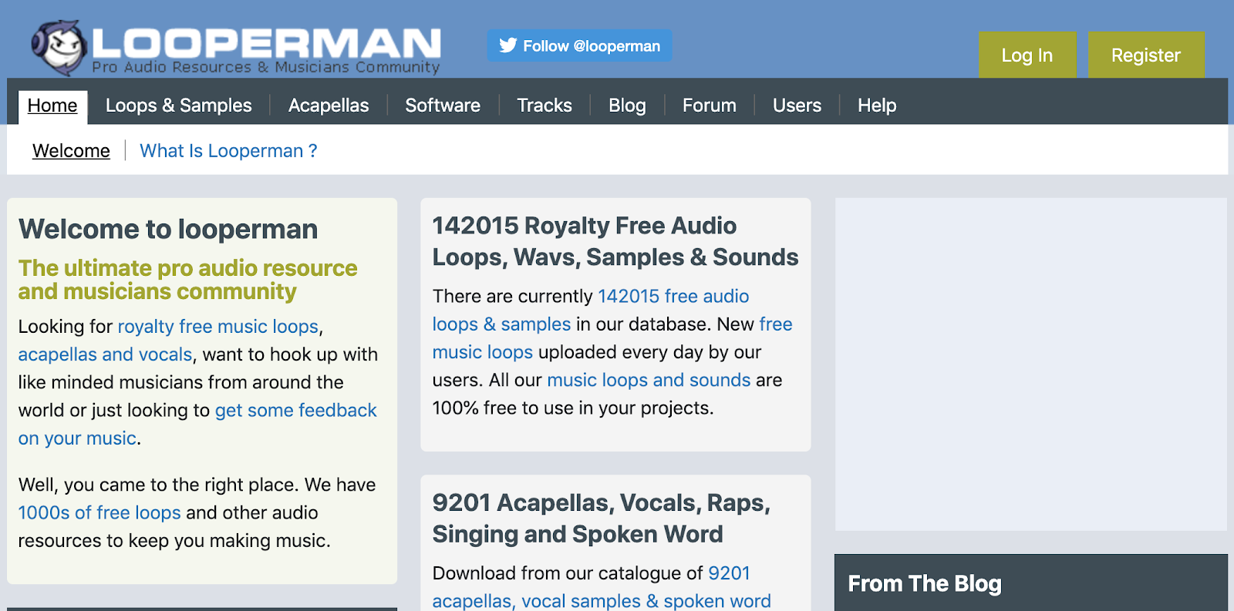Screen dimensions: 1234x611
Task: Click the Log In button
Action: (1027, 55)
